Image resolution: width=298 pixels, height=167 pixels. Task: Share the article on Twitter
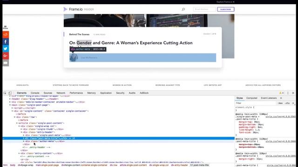6,49
